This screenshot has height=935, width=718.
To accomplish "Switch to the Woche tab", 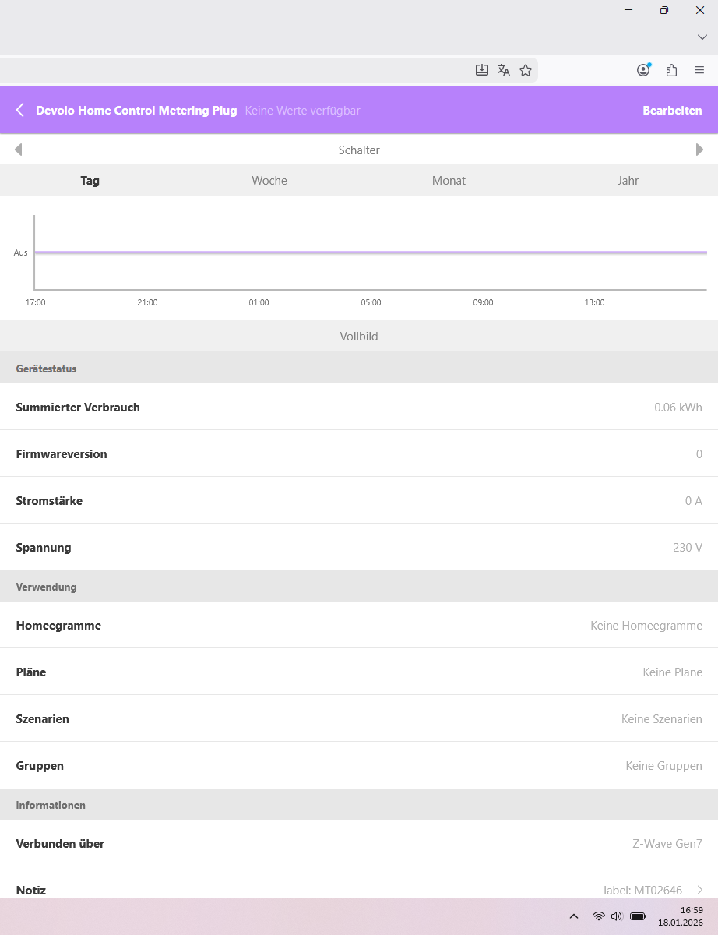I will (x=269, y=181).
